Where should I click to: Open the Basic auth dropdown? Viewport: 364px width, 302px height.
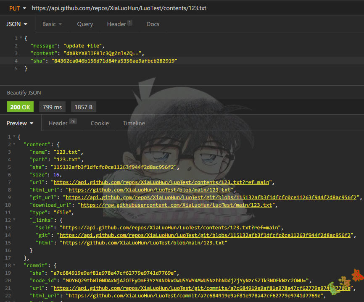pos(52,24)
